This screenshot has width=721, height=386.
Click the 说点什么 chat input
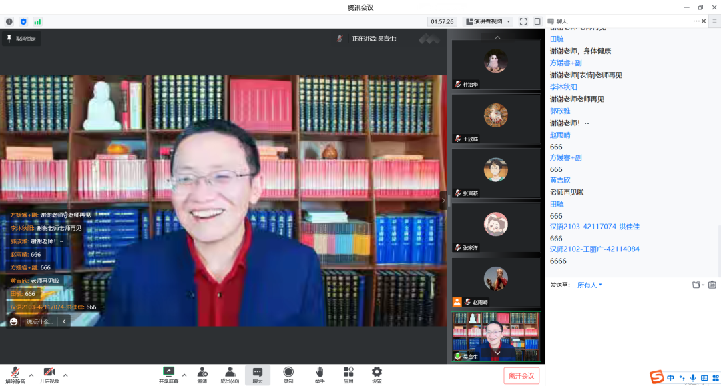[x=40, y=321]
